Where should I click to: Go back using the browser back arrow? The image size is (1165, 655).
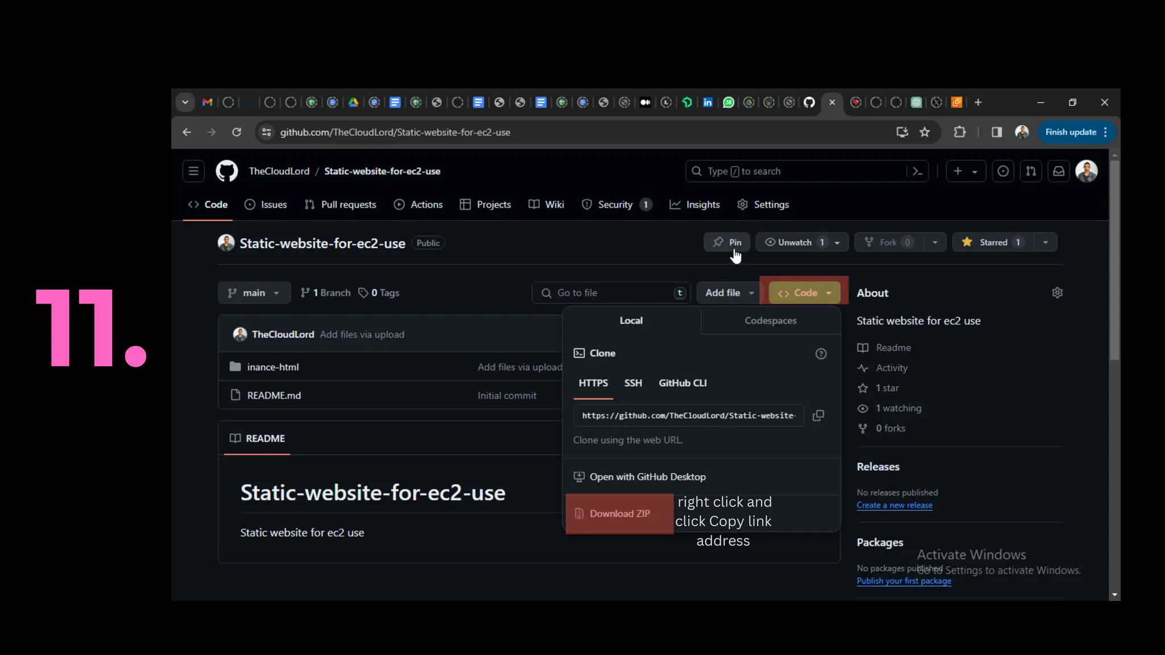[x=187, y=132]
